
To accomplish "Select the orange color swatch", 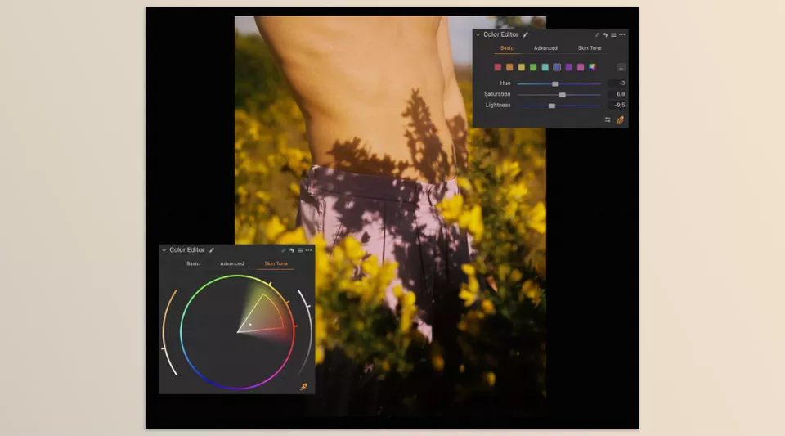I will tap(509, 67).
